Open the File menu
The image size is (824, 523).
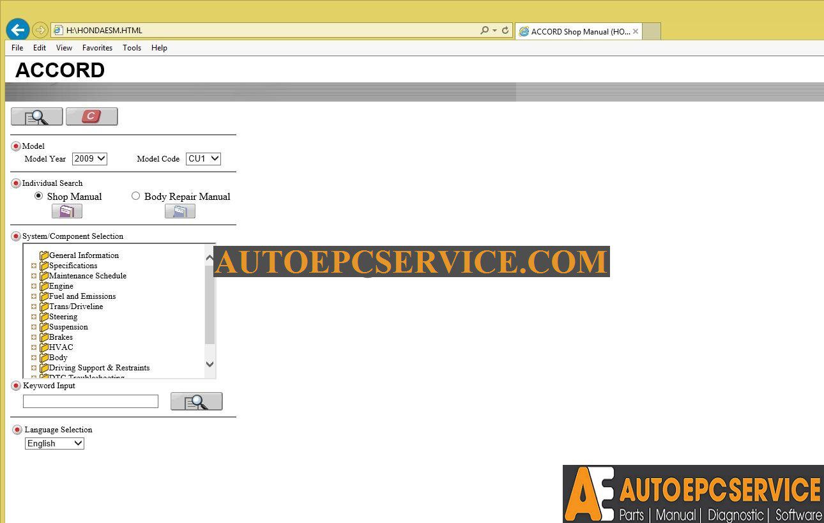17,48
